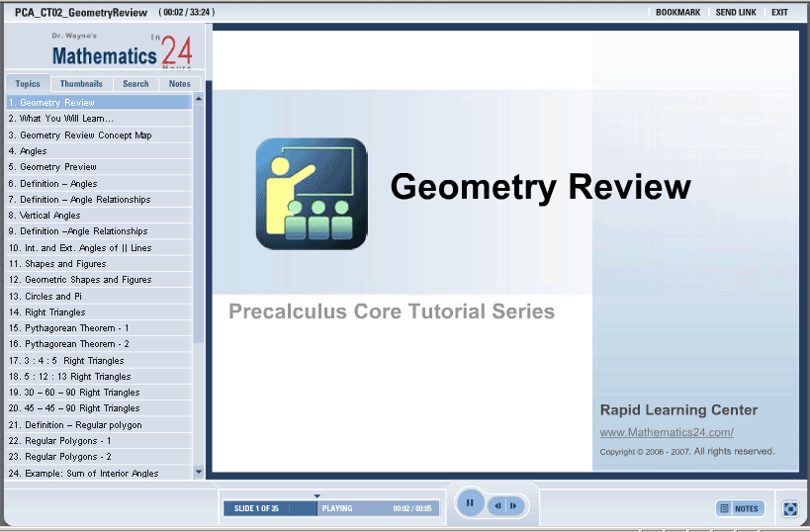Select topic 14. Right Triangles
The width and height of the screenshot is (810, 532).
point(99,311)
